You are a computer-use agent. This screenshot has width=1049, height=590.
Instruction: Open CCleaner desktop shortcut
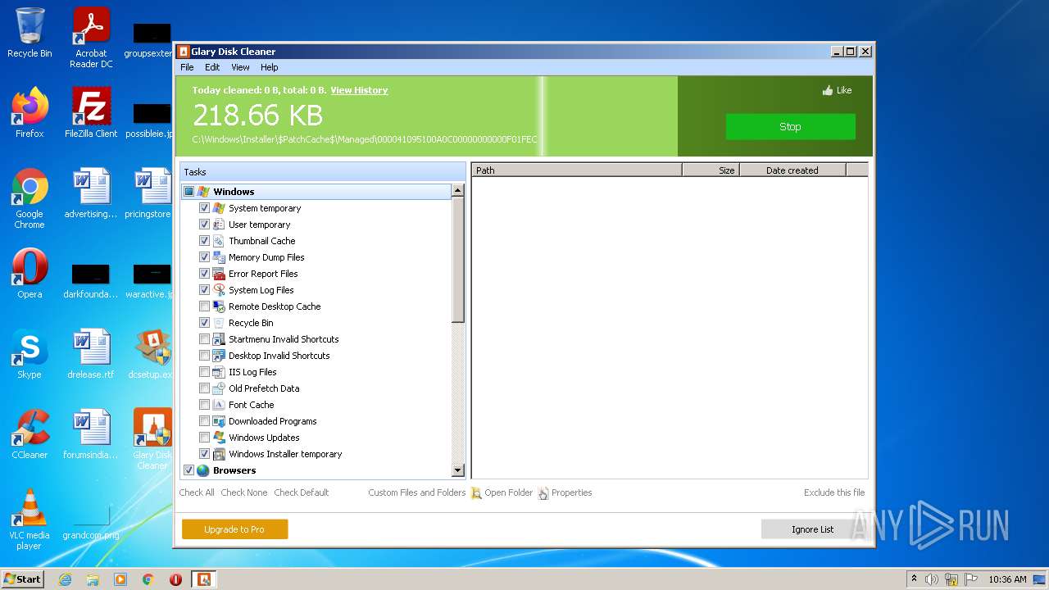(x=30, y=434)
